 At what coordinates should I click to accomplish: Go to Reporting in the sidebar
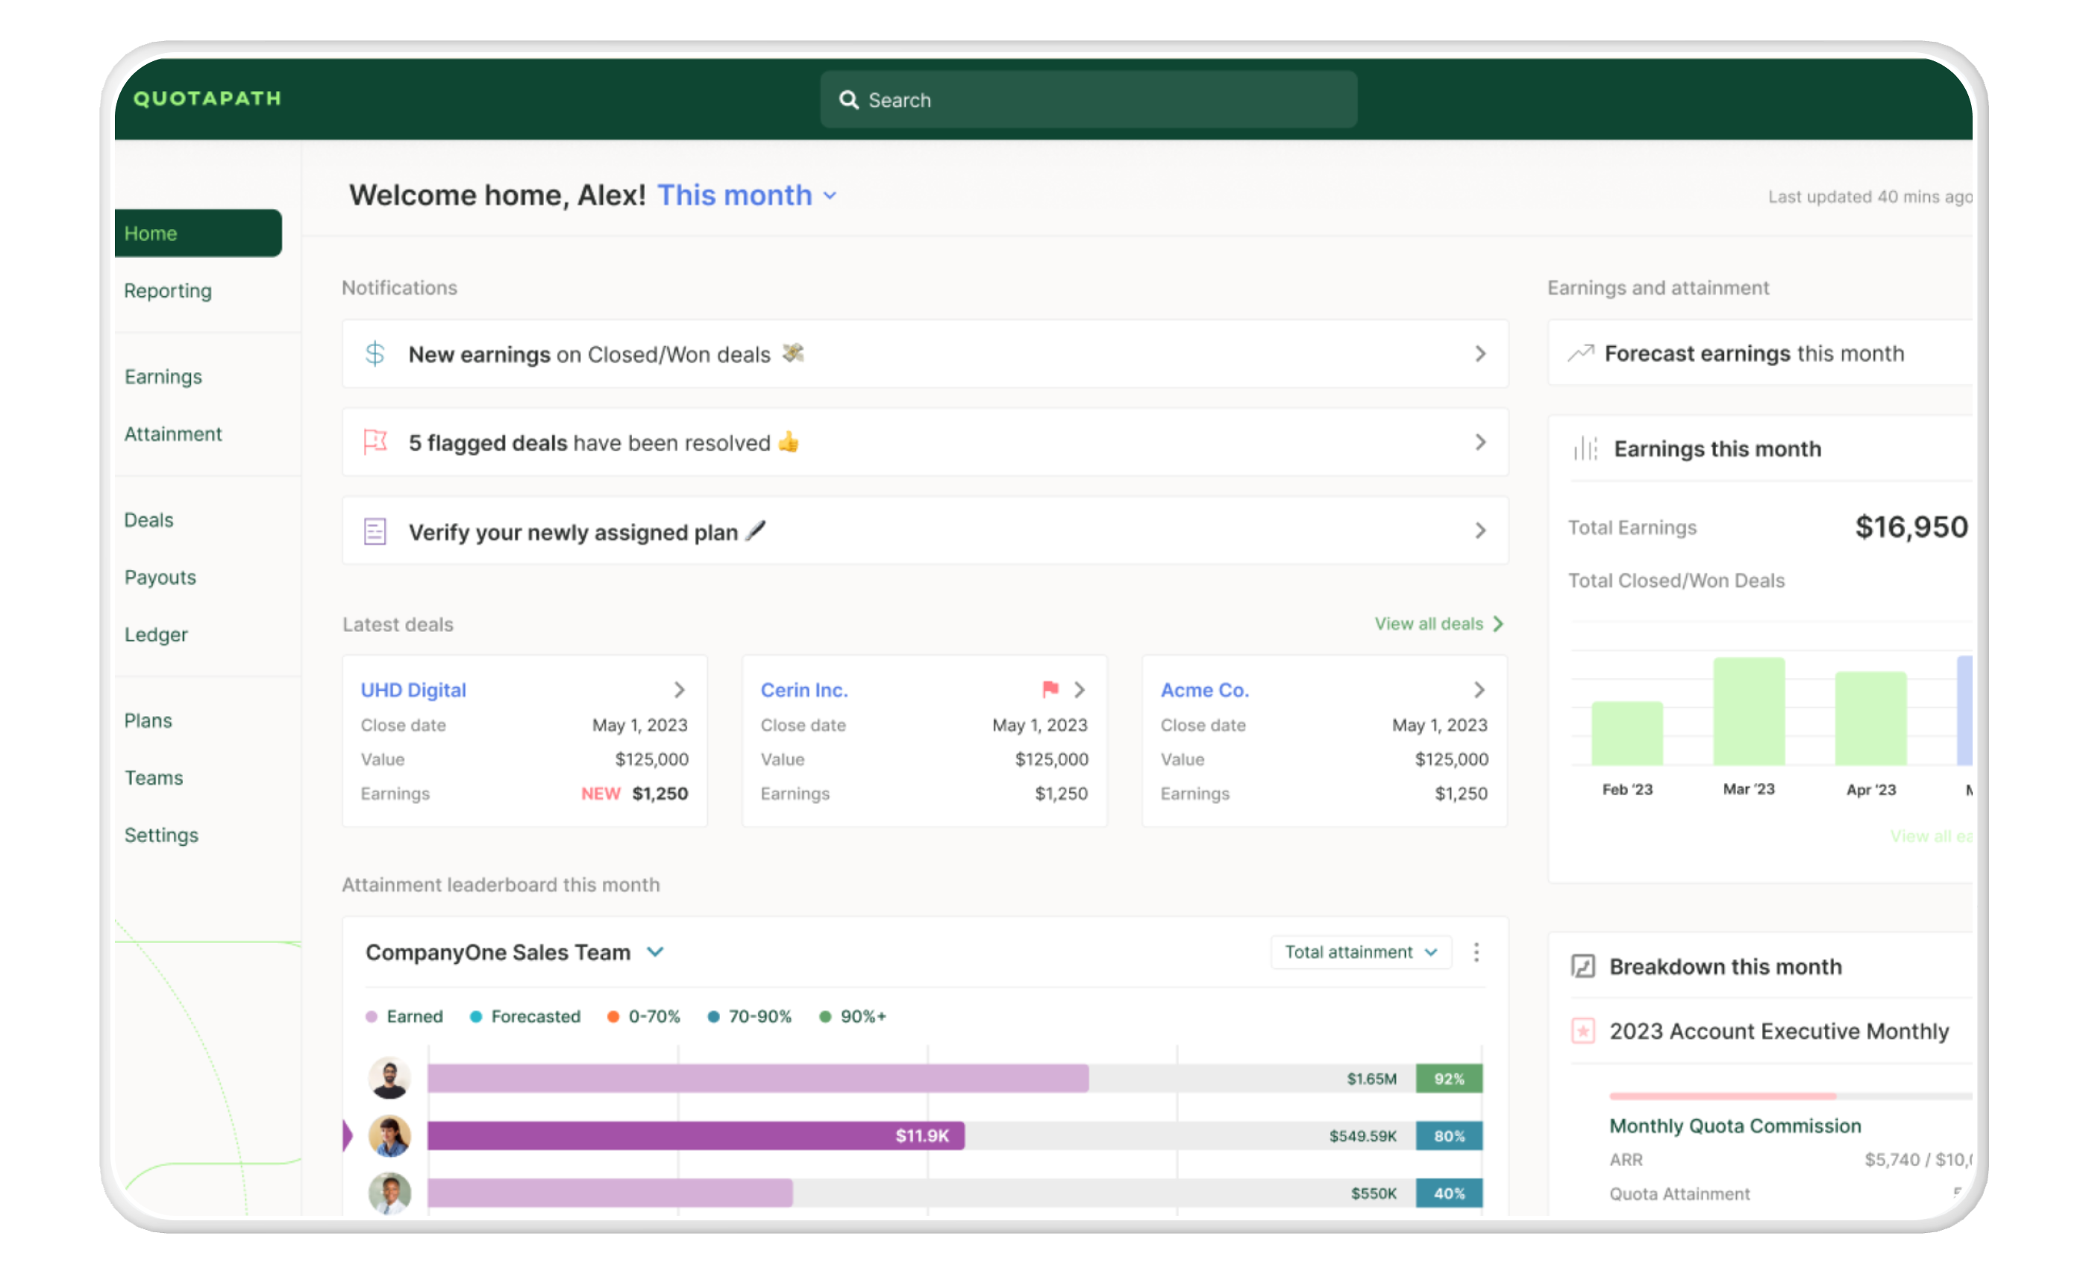point(168,291)
